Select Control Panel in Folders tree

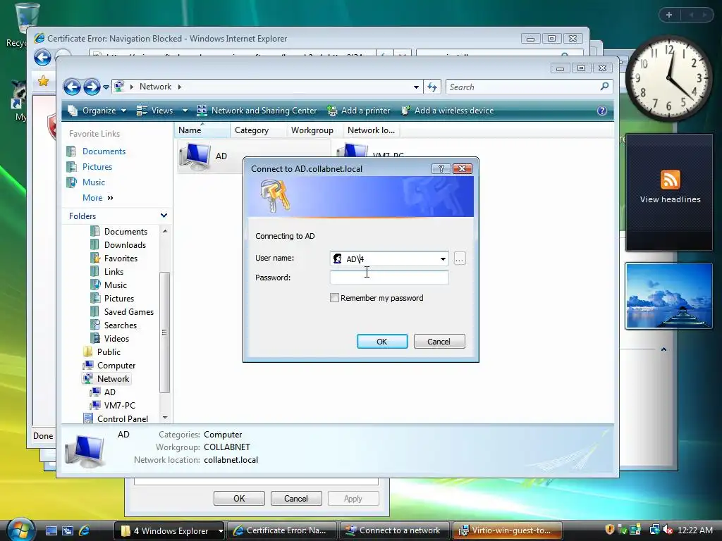click(x=123, y=418)
